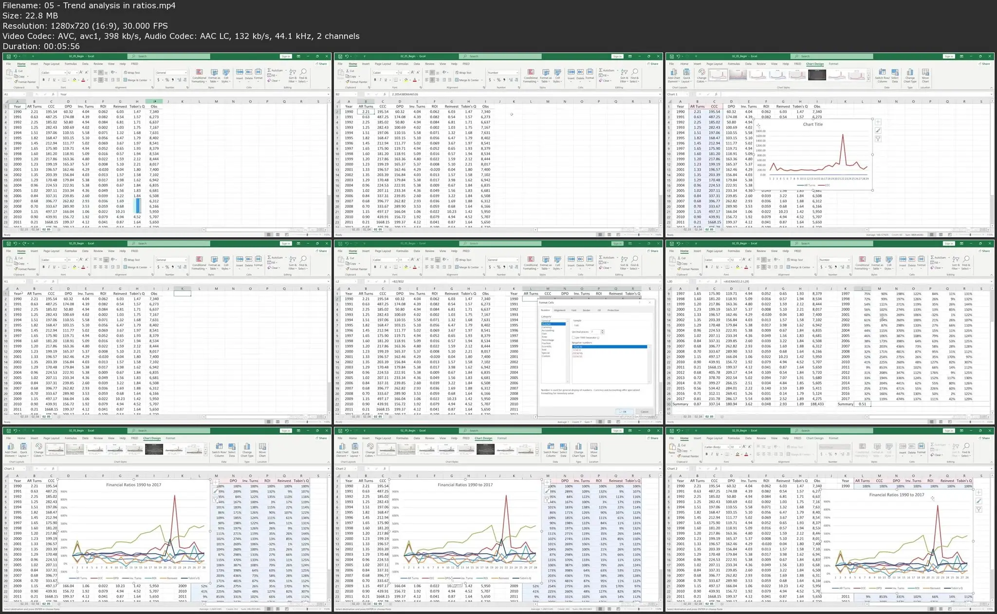Image resolution: width=997 pixels, height=614 pixels.
Task: Select Percentage category in Format Cells dialog
Action: (548, 340)
